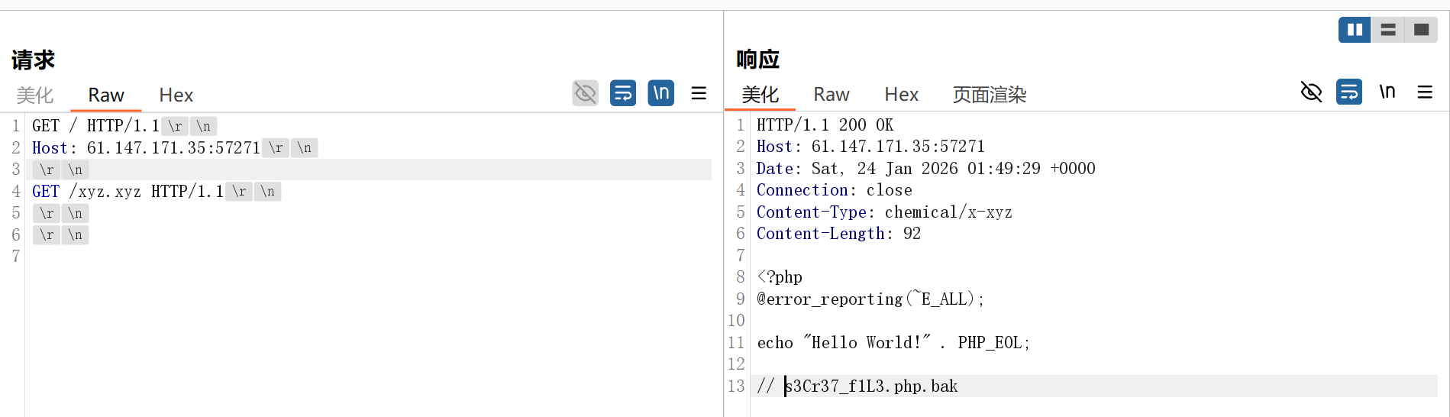
Task: Open the request pane hamburger menu
Action: (x=699, y=93)
